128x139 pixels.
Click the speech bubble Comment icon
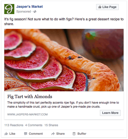26,134
